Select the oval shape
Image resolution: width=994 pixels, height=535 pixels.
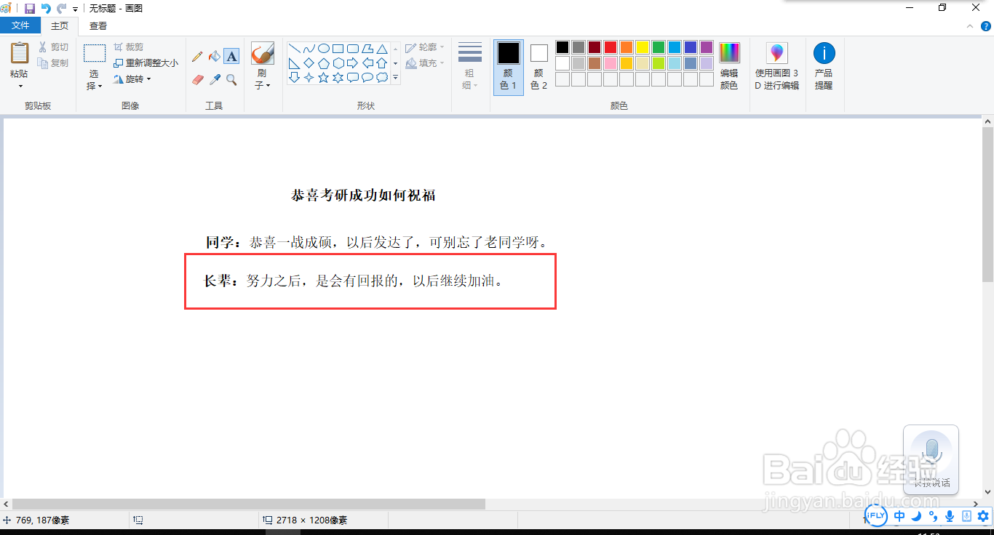pos(325,47)
